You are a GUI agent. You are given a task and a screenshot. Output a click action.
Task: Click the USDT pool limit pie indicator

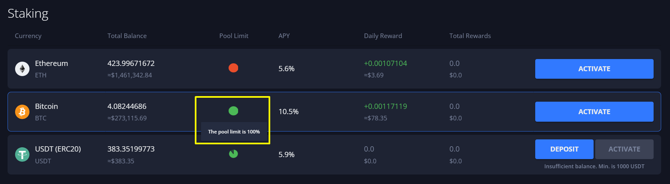[x=233, y=154]
